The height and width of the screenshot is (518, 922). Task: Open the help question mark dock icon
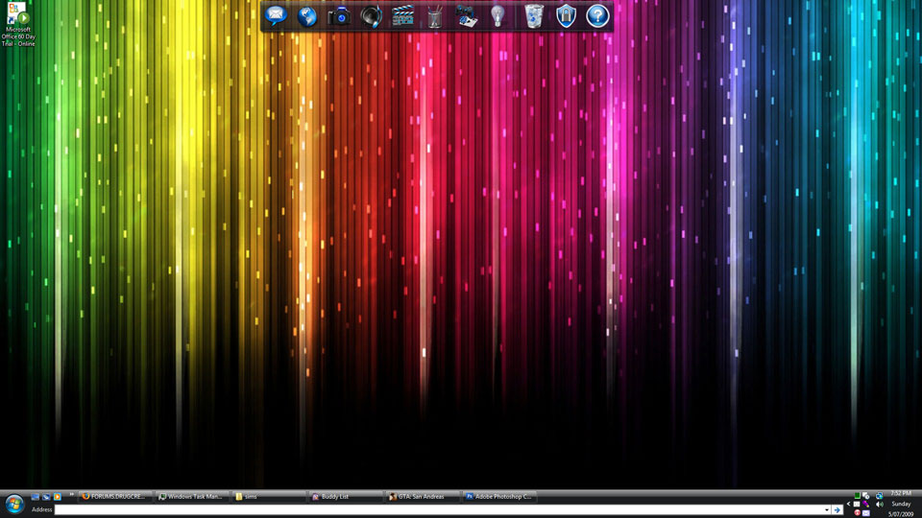point(597,15)
